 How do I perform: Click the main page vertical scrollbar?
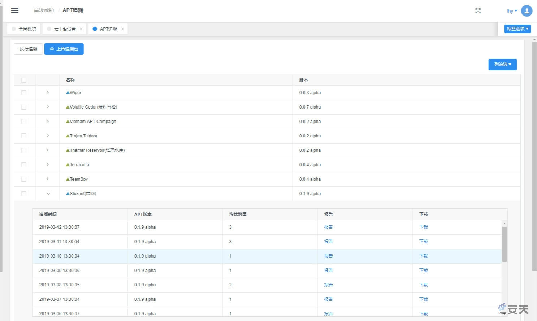point(534,157)
